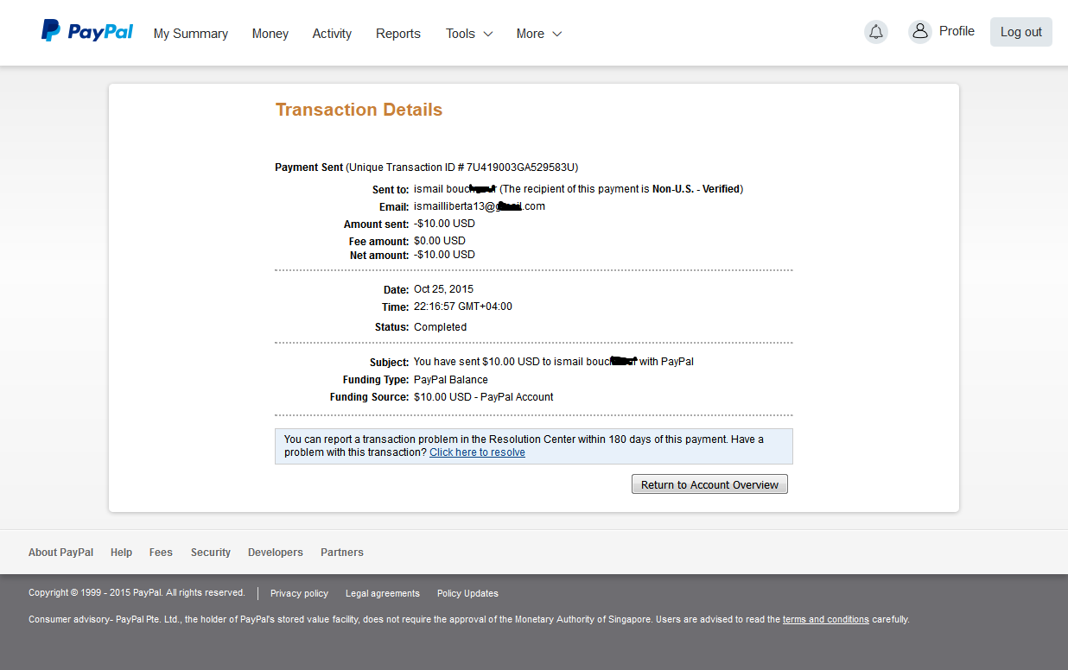Click the 'Non-U.S. - Verified' recipient note
1068x670 pixels.
tap(696, 189)
